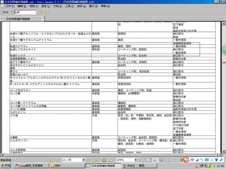Go to next page icon
This screenshot has height=169, width=226.
[89, 160]
